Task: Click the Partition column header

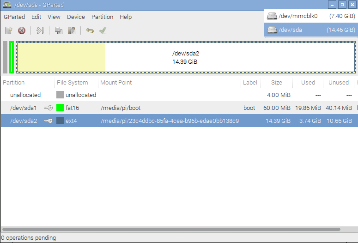Action: [x=28, y=82]
